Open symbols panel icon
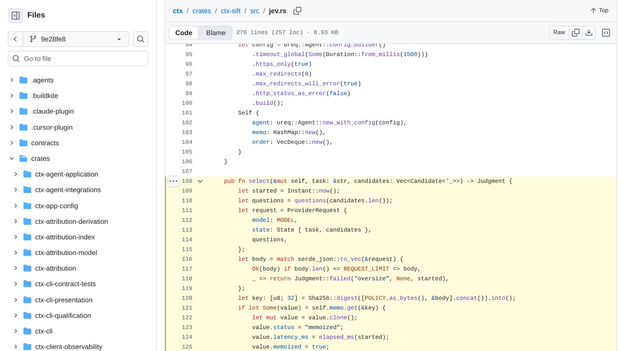The height and width of the screenshot is (351, 625). 606,33
